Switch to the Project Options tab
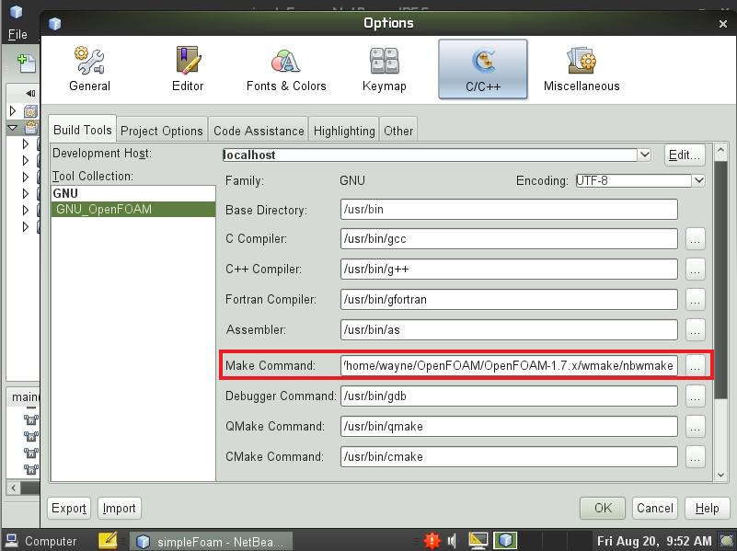This screenshot has height=551, width=737. point(161,131)
